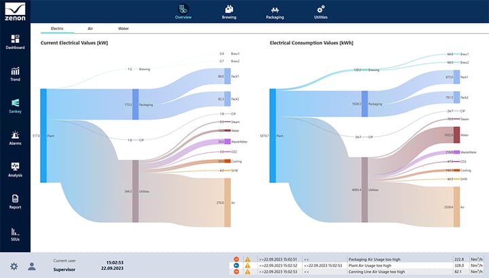Open the Report sidebar icon
Image resolution: width=489 pixels, height=278 pixels.
point(15,202)
